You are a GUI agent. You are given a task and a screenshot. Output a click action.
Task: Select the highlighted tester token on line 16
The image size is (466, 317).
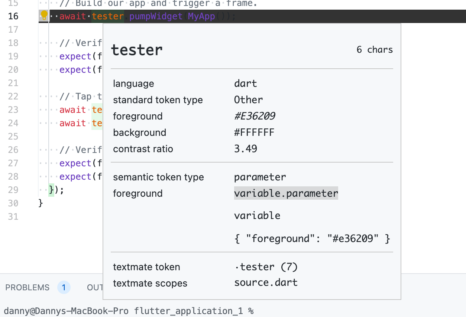[108, 16]
